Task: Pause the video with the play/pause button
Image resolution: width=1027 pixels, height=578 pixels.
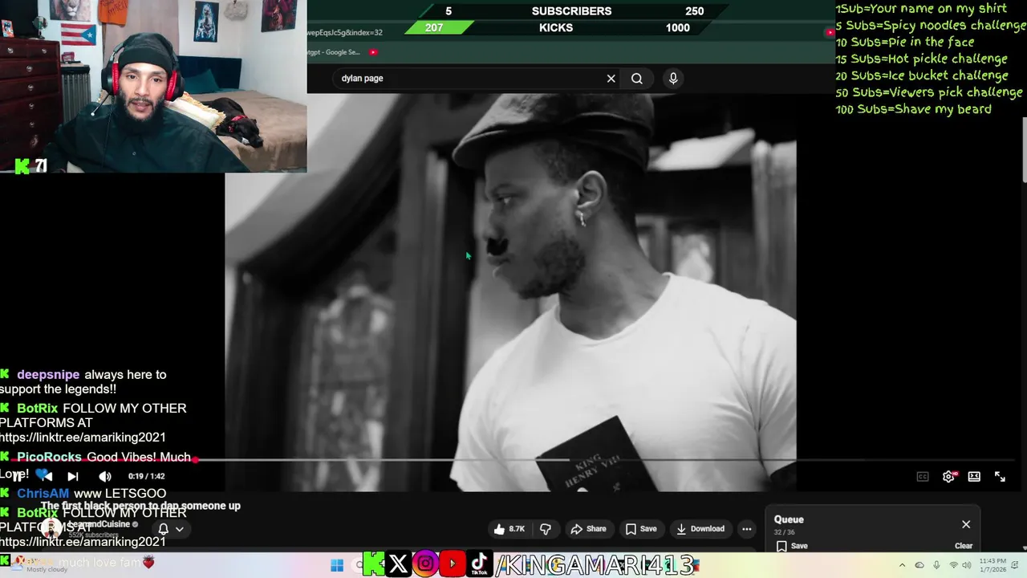Action: point(18,477)
